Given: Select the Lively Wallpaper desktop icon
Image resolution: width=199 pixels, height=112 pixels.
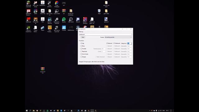Looking at the screenshot, I should pos(57,4).
